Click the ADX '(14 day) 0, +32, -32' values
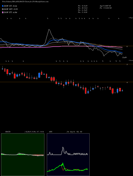The image size is (133, 176). point(74,132)
